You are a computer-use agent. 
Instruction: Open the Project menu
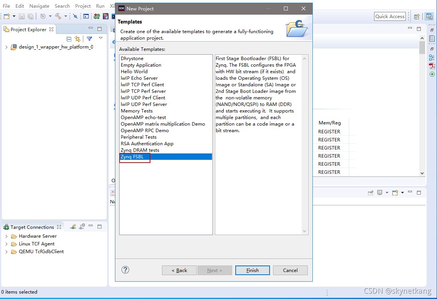coord(83,6)
